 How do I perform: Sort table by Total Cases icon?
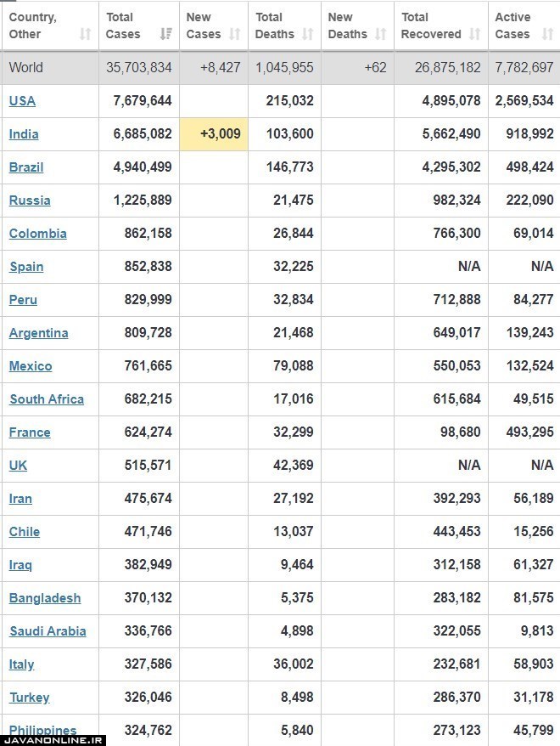point(165,34)
